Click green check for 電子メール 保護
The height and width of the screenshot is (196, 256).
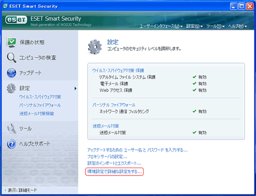coord(195,83)
